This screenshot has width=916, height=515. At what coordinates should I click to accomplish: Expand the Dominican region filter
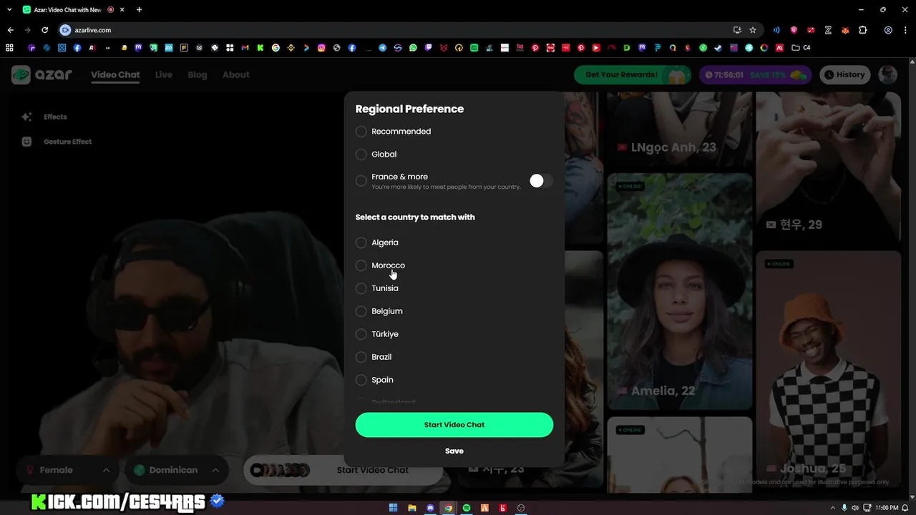click(176, 470)
